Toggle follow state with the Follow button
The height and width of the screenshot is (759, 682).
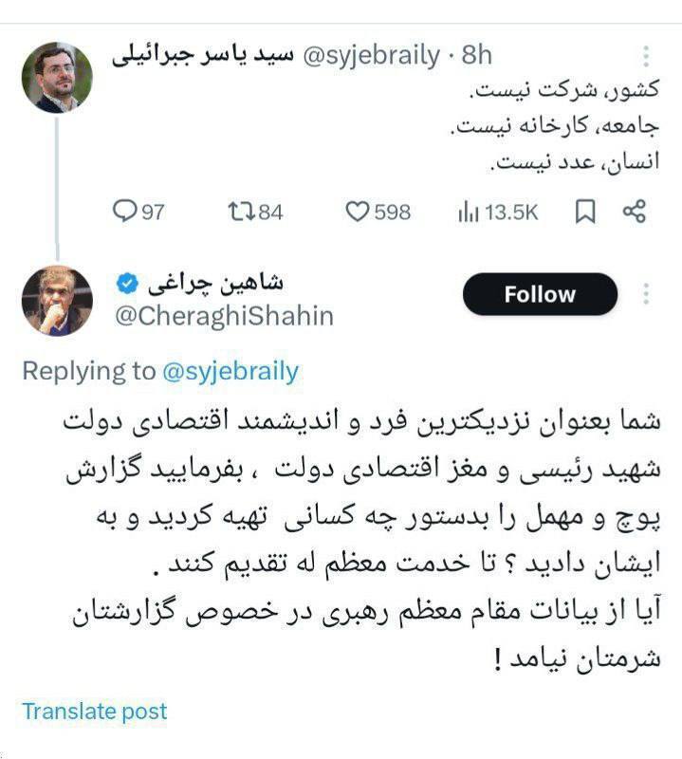click(x=539, y=294)
